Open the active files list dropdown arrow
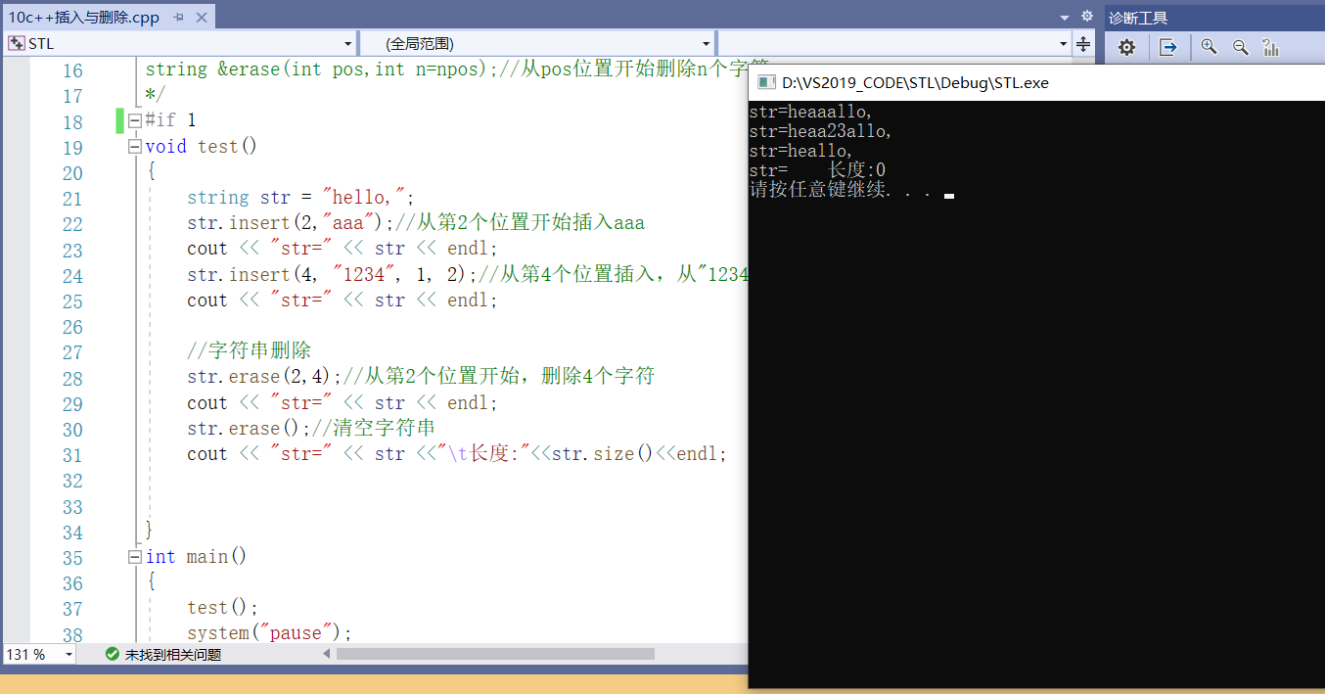1325x694 pixels. click(x=1065, y=17)
